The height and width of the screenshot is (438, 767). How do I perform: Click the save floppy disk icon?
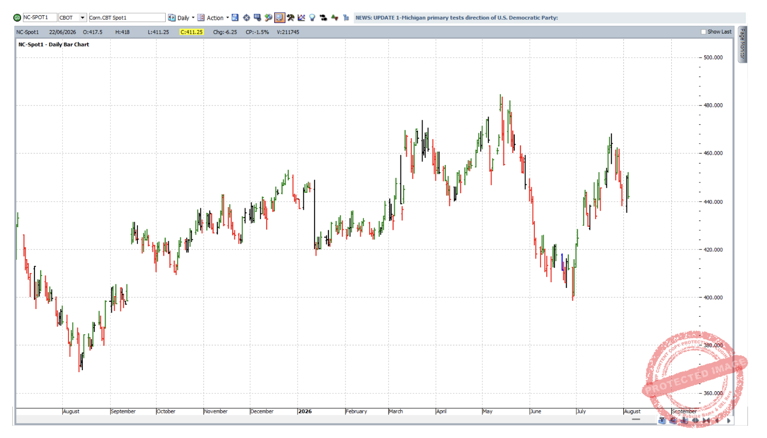pos(235,17)
